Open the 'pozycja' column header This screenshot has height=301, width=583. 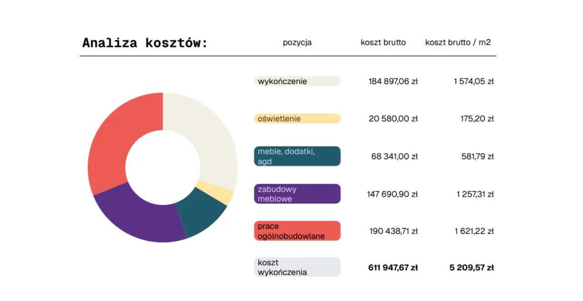coord(297,42)
